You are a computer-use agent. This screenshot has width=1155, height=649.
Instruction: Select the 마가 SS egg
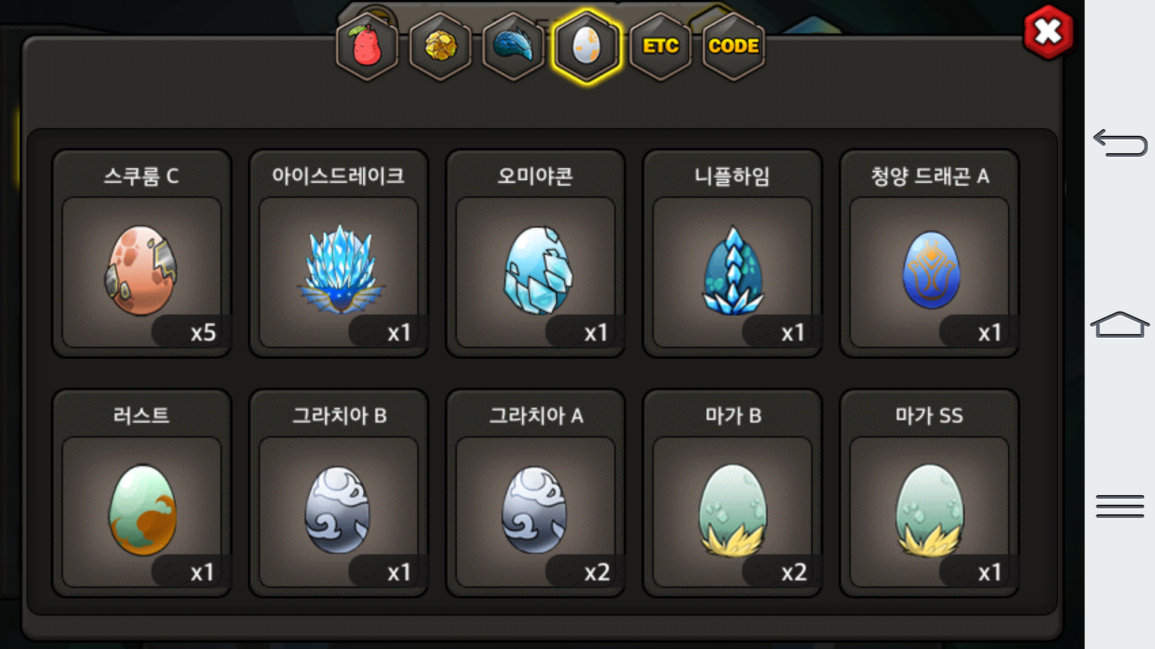[929, 493]
